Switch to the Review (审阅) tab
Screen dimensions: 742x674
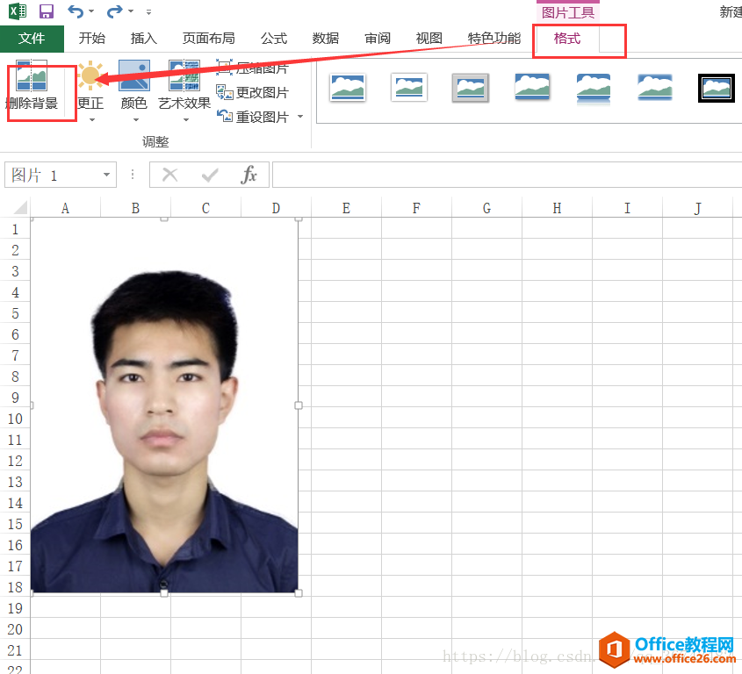[378, 39]
